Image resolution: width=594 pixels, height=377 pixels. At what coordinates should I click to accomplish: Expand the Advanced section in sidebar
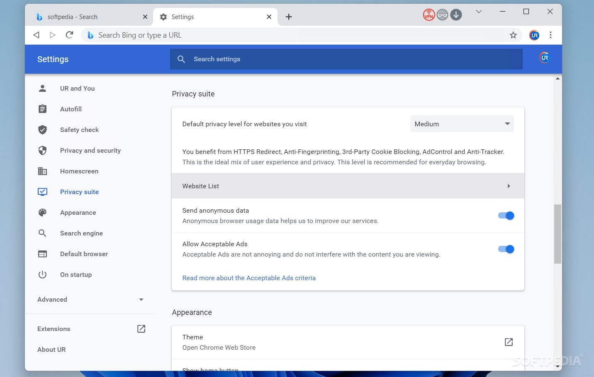90,299
